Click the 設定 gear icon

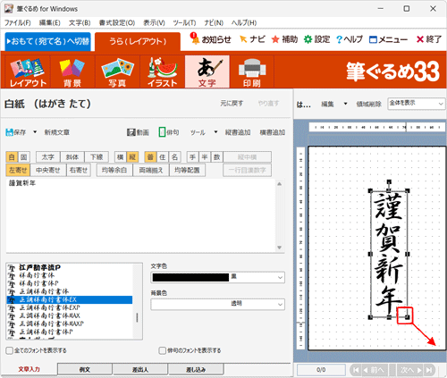tap(308, 39)
